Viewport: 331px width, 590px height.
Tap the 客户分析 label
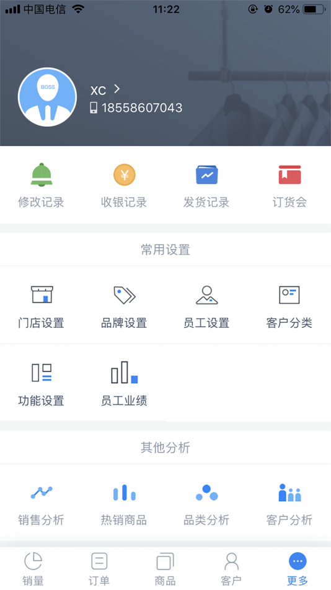(289, 520)
